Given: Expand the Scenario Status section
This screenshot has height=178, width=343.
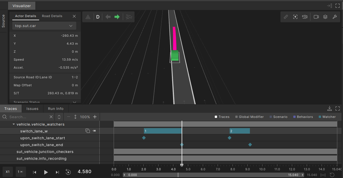Looking at the screenshot, I should 74,102.
